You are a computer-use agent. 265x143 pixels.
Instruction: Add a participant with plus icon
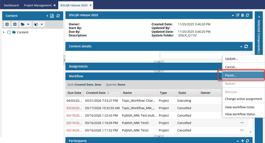[x=242, y=141]
